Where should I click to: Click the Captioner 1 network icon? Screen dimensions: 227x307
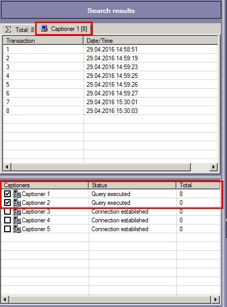[17, 194]
